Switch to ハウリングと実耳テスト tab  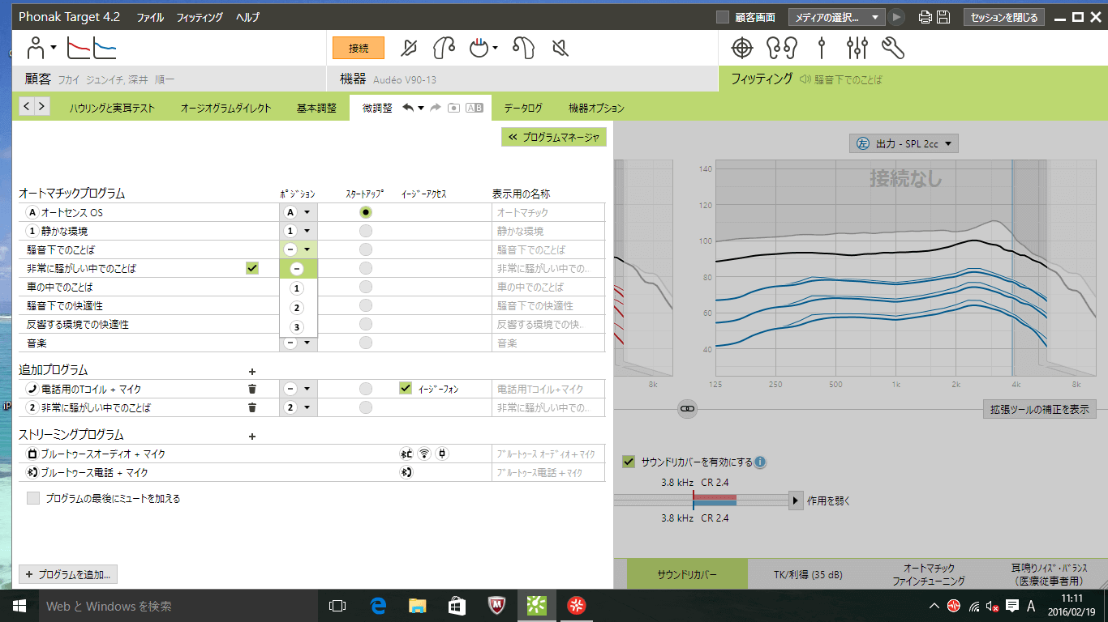[x=111, y=109]
